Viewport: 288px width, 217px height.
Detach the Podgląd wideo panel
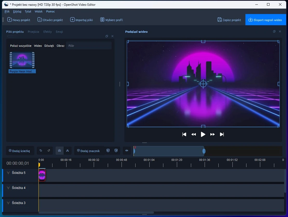pyautogui.click(x=274, y=31)
